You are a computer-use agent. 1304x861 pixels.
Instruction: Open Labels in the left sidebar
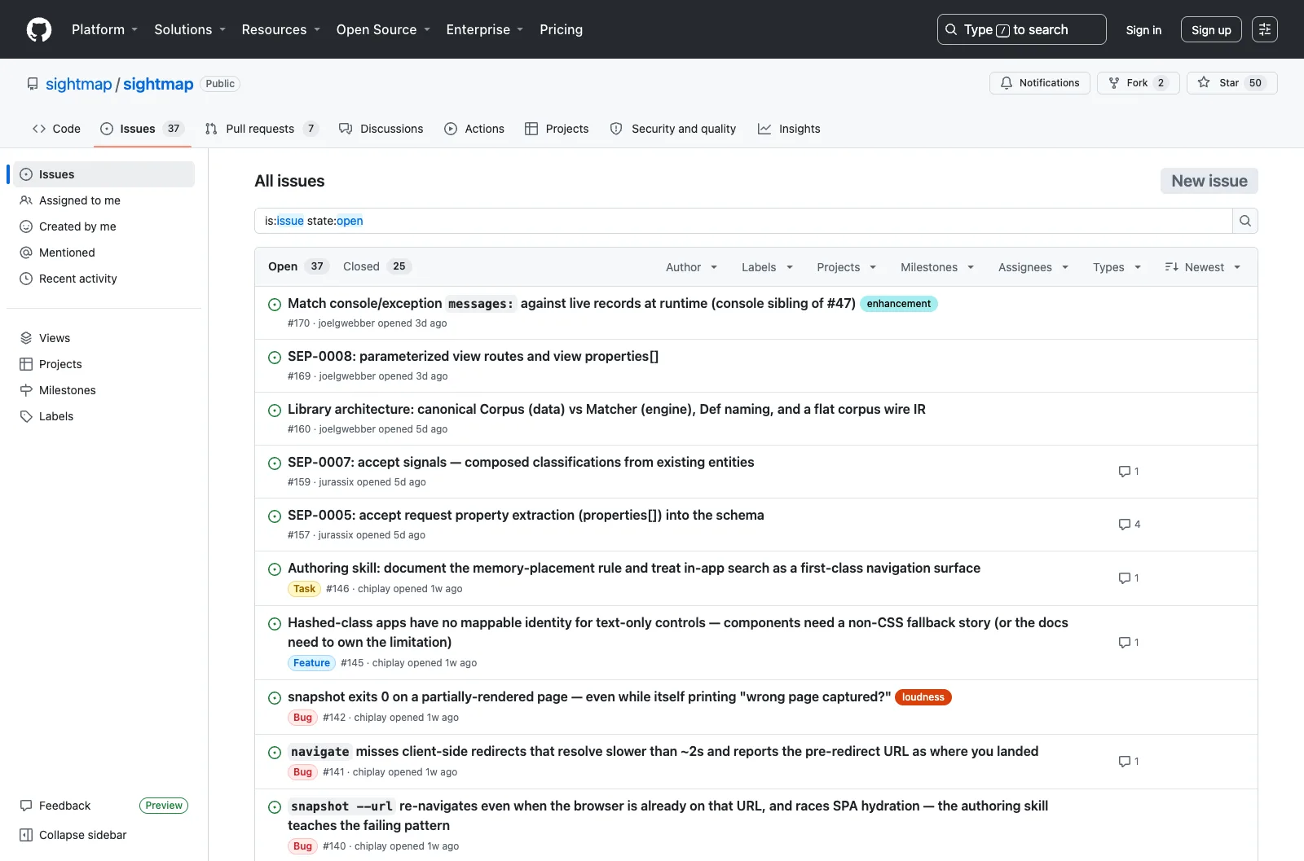[x=56, y=416]
